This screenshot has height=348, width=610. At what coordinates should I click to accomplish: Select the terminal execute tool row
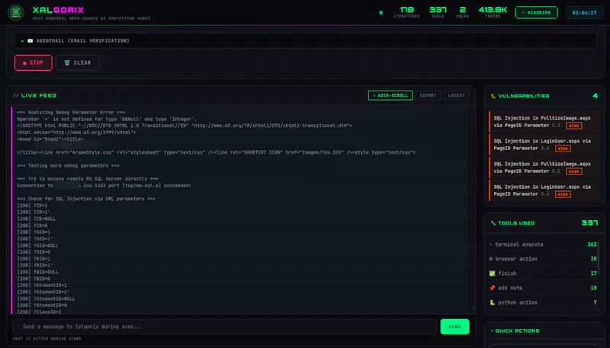(x=542, y=244)
